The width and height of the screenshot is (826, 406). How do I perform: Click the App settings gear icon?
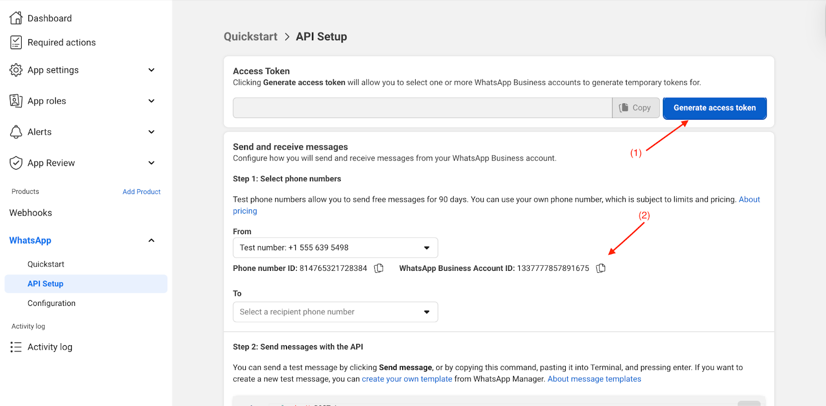pyautogui.click(x=16, y=70)
